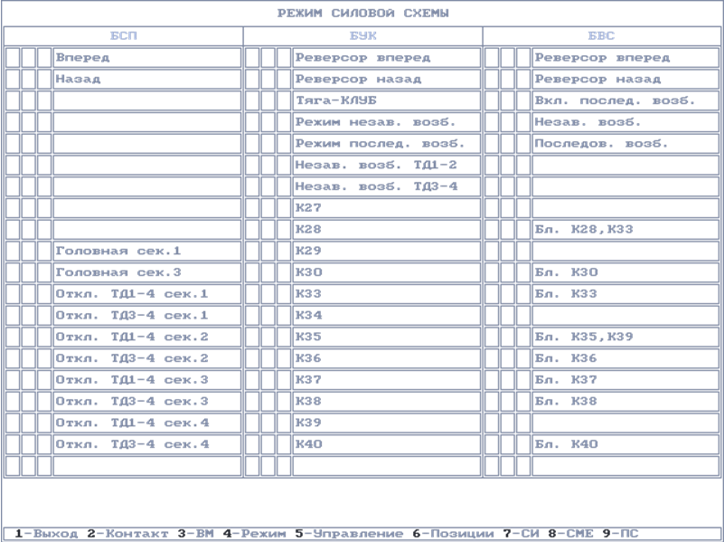Click the Режим послед. возб. cell
The height and width of the screenshot is (542, 724).
point(387,144)
